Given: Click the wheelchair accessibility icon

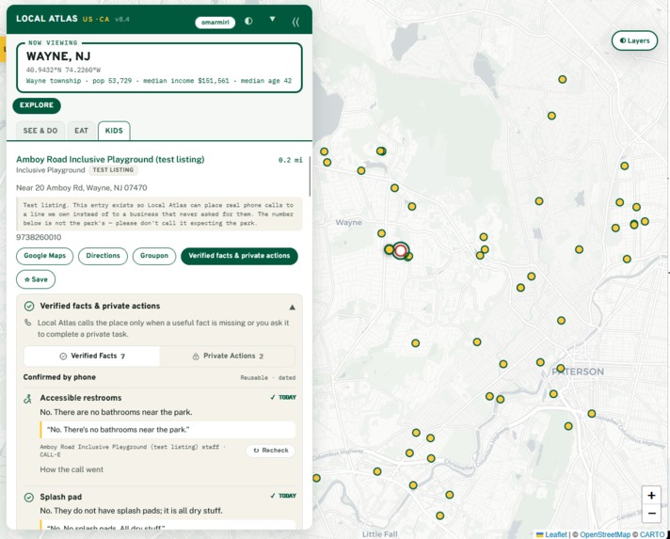Looking at the screenshot, I should 28,399.
